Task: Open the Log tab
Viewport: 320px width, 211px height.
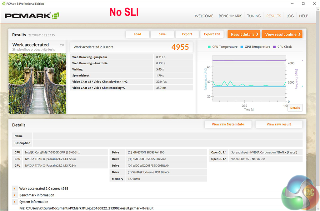Action: point(290,16)
